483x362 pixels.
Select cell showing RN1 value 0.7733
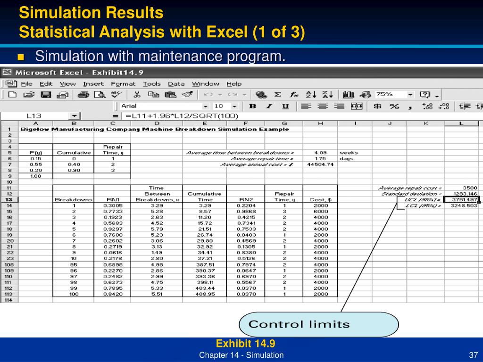pos(113,212)
